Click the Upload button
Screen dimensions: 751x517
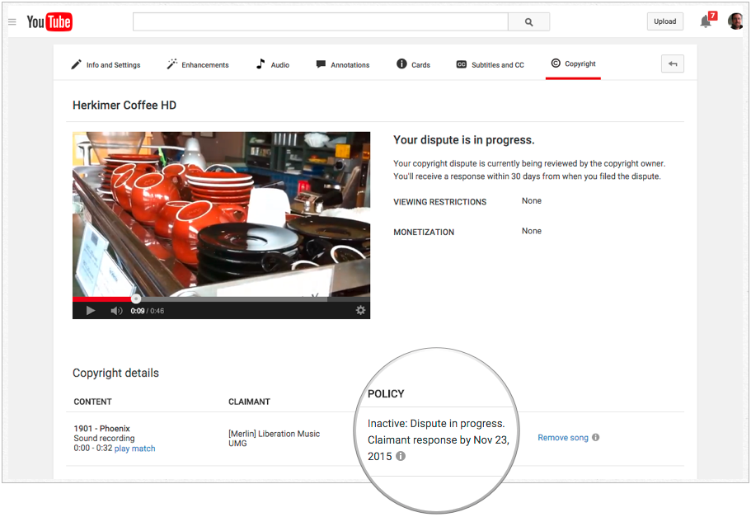pos(664,21)
